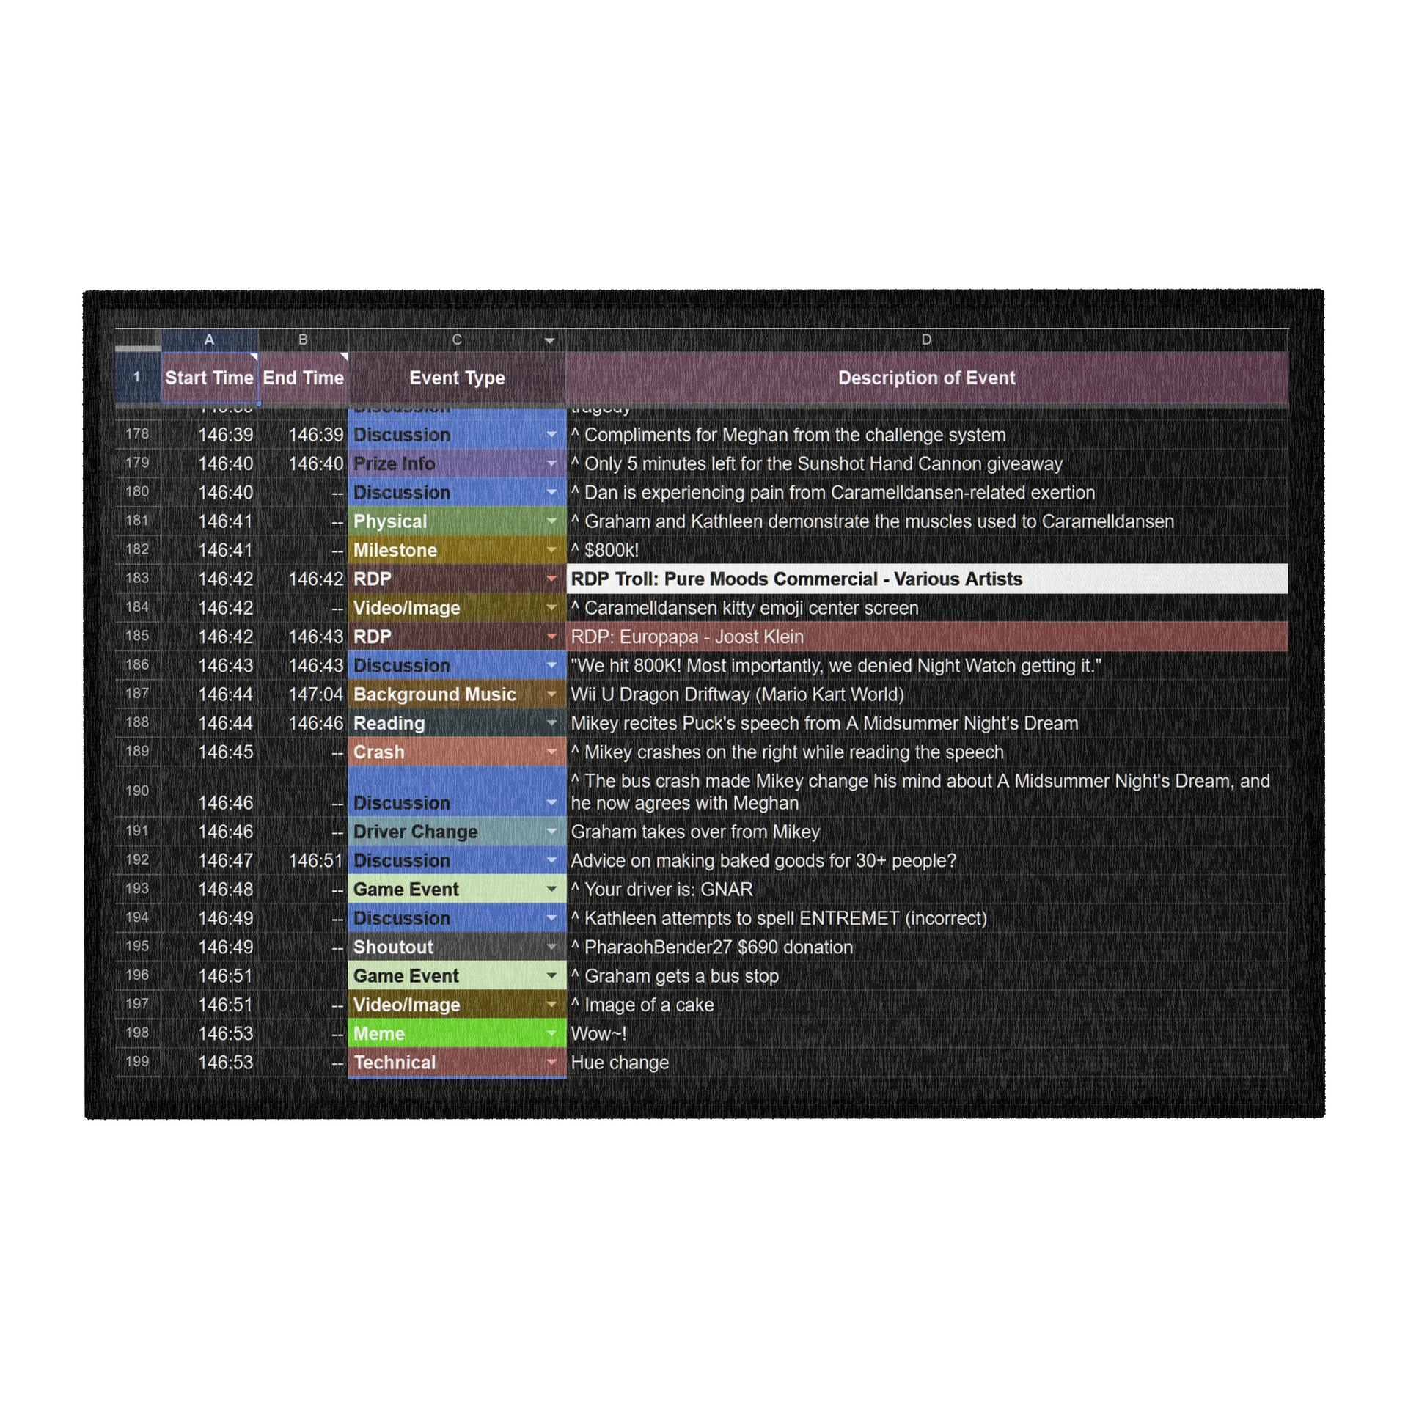Click the Advice on making baked goods cell

point(927,860)
